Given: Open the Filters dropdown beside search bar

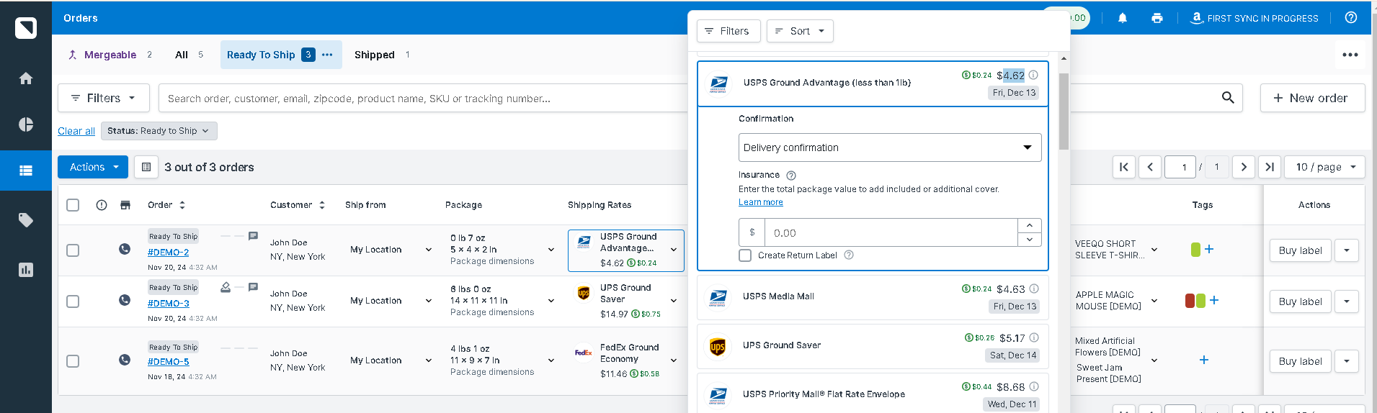Looking at the screenshot, I should point(104,98).
